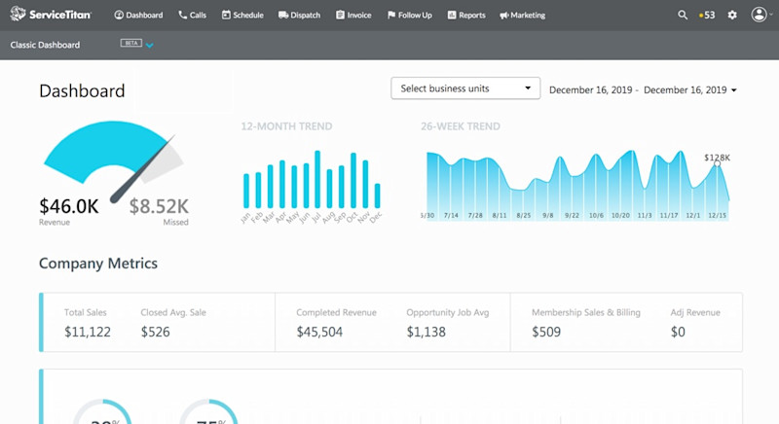Click Membership Sales & Billing $509 metric
The image size is (779, 424).
(x=586, y=323)
